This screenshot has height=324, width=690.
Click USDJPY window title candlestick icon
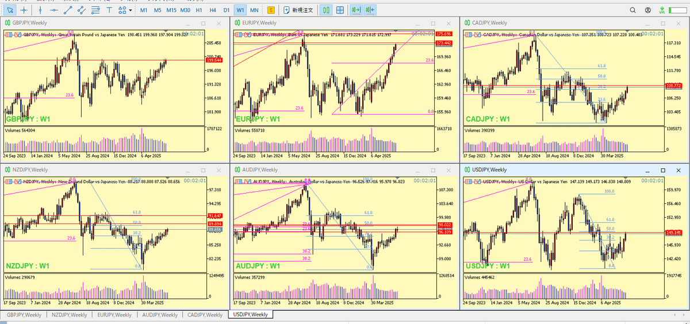[467, 169]
